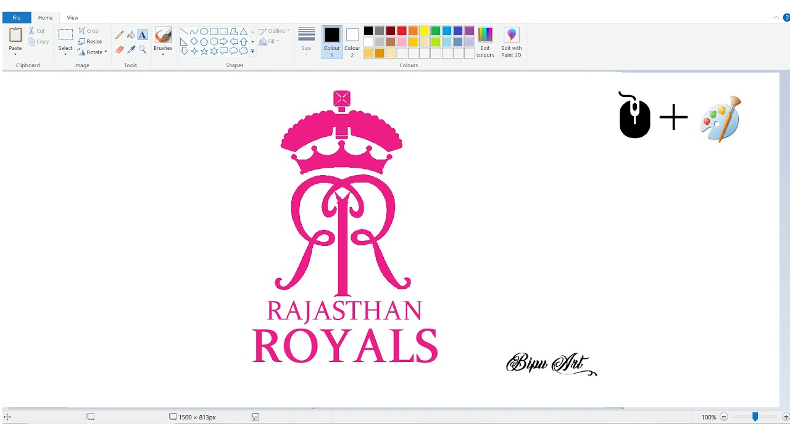Choose the Diamond shape
Screen dimensions: 790x444
194,41
